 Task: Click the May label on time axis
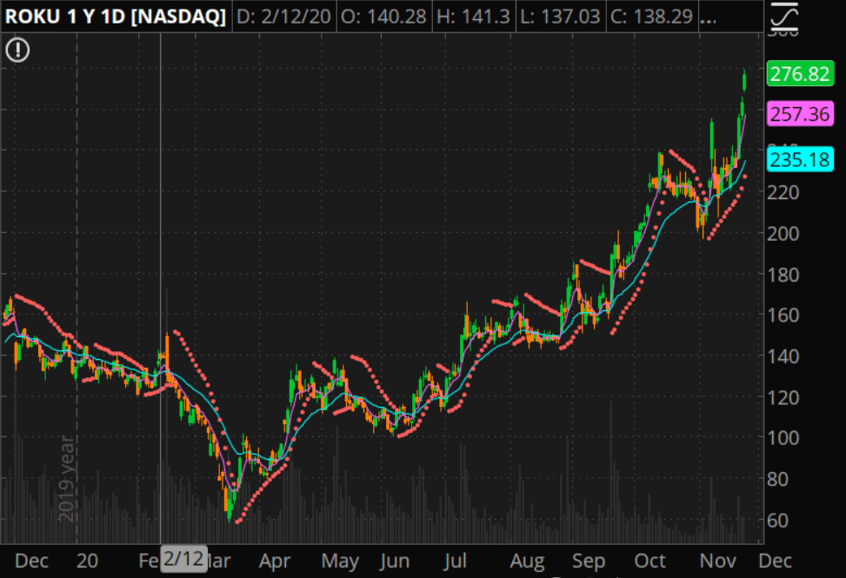point(340,561)
